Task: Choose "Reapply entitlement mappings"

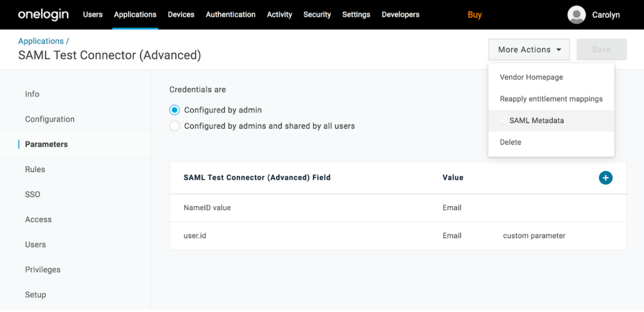Action: click(551, 99)
